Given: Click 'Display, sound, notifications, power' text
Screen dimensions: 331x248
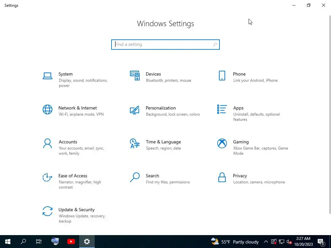Looking at the screenshot, I should [x=83, y=83].
